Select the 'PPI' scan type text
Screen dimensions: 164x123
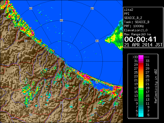point(127,14)
